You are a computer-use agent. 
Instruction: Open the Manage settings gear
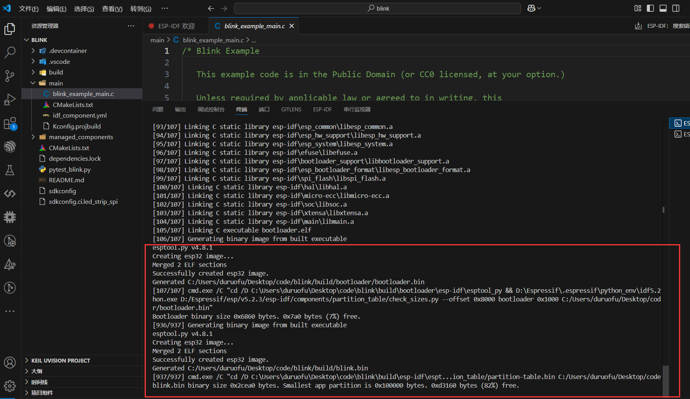click(10, 386)
